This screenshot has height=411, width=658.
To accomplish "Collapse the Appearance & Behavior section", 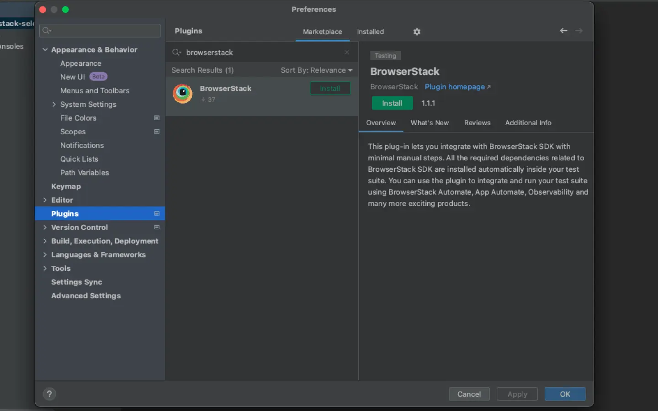I will 45,49.
